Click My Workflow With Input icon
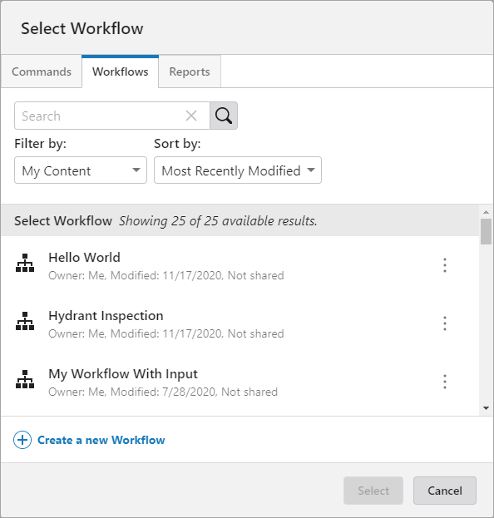 tap(25, 379)
